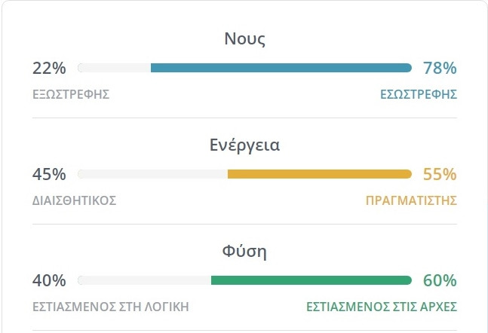488x333 pixels.
Task: Click the Νους section heading
Action: pyautogui.click(x=244, y=39)
